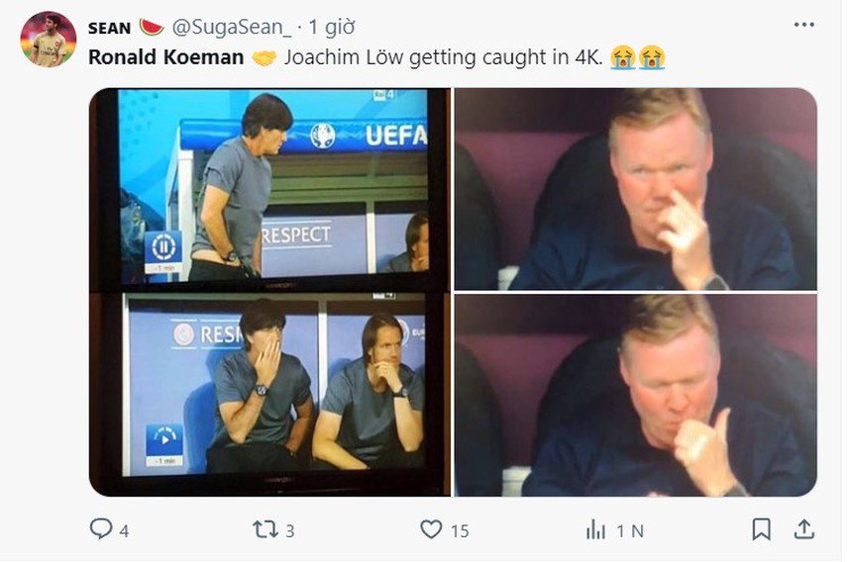Click the view count "1 N"
This screenshot has width=852, height=562.
click(x=628, y=530)
